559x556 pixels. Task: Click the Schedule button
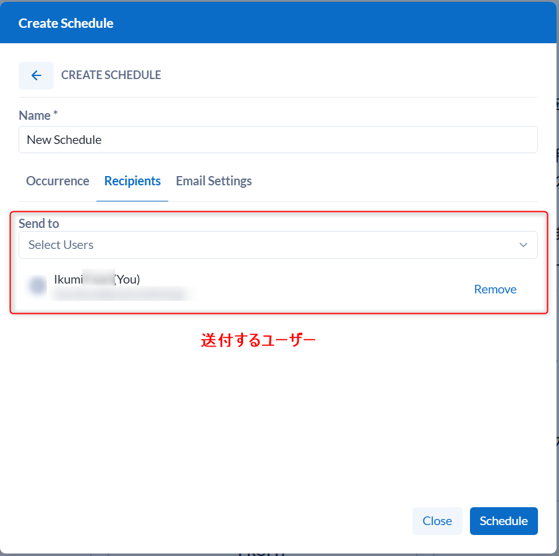(503, 521)
